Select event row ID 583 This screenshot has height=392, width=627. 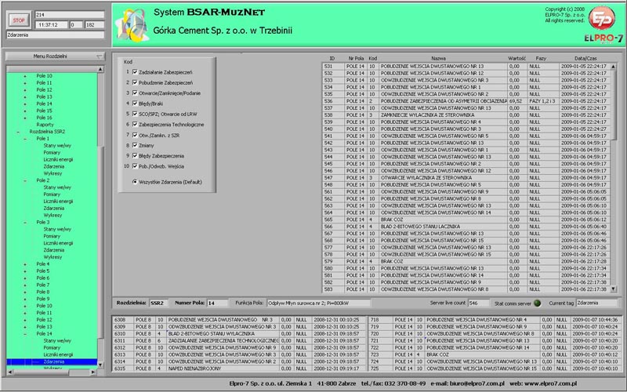click(x=466, y=289)
